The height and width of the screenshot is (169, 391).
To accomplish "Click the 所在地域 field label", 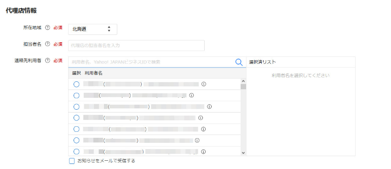I will point(32,28).
